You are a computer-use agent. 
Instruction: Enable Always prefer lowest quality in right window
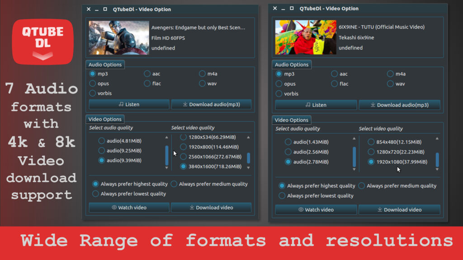[282, 196]
